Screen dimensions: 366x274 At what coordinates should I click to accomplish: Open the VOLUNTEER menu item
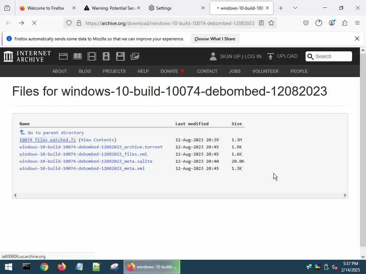pos(266,71)
